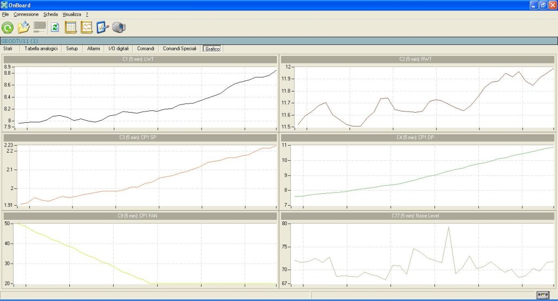Image resolution: width=558 pixels, height=301 pixels.
Task: Open the File menu
Action: pyautogui.click(x=5, y=14)
